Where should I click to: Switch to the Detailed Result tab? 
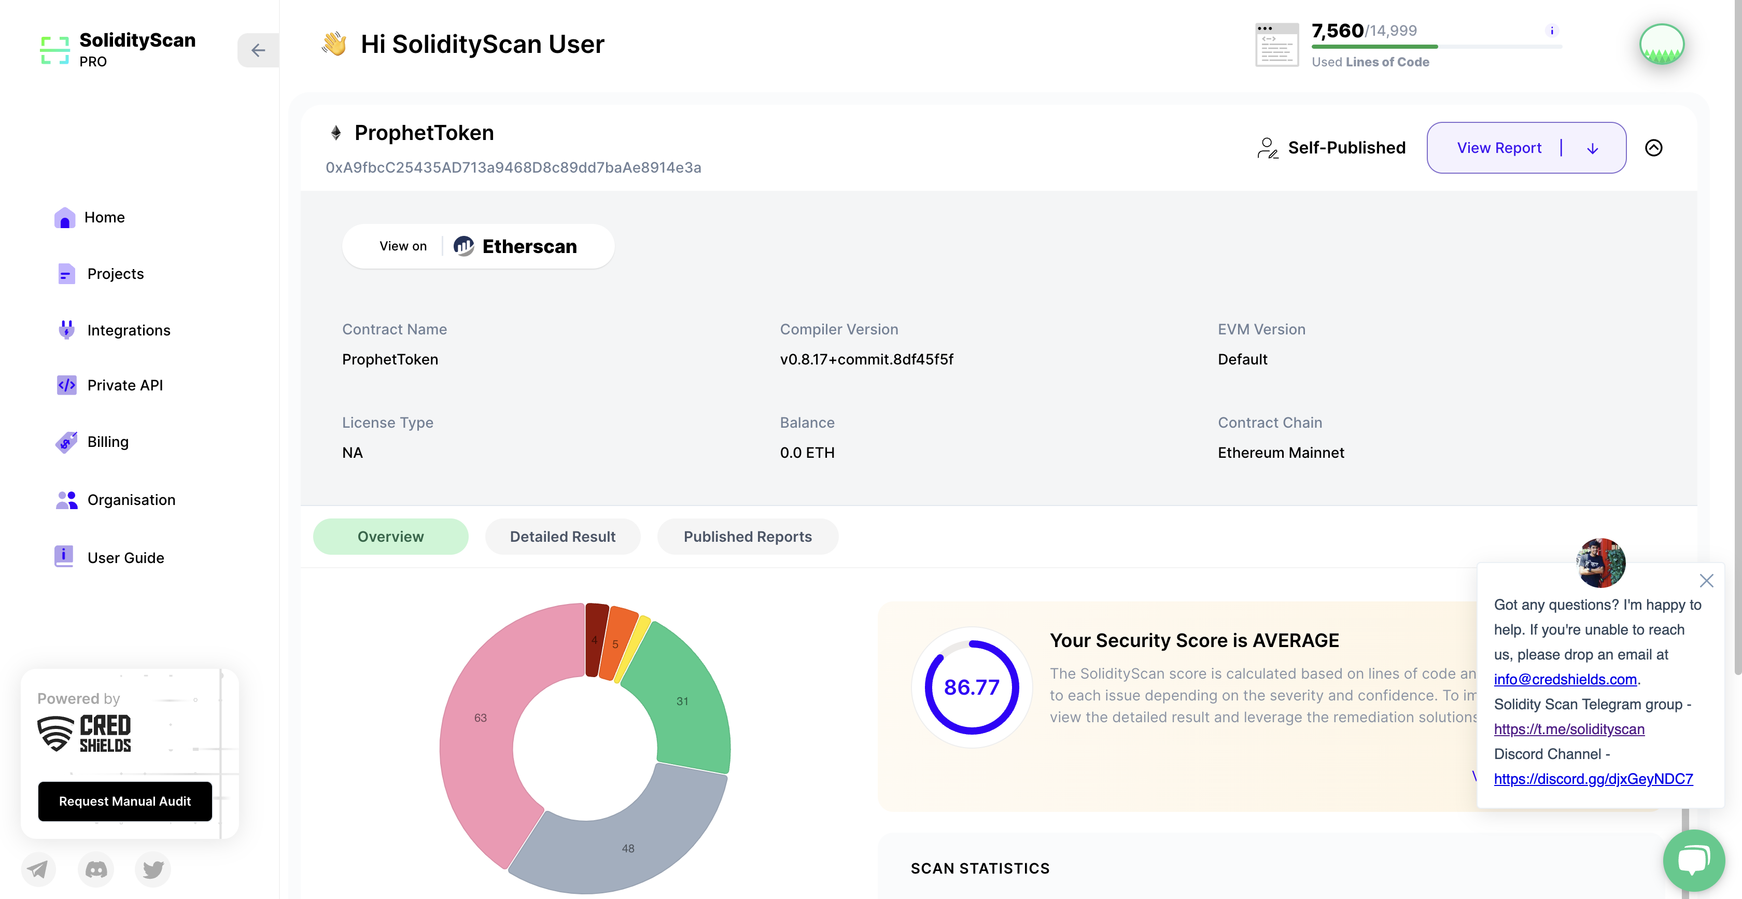(x=562, y=537)
